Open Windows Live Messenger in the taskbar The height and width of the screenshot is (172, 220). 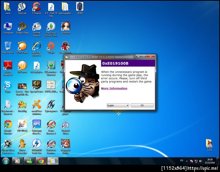coord(29,161)
